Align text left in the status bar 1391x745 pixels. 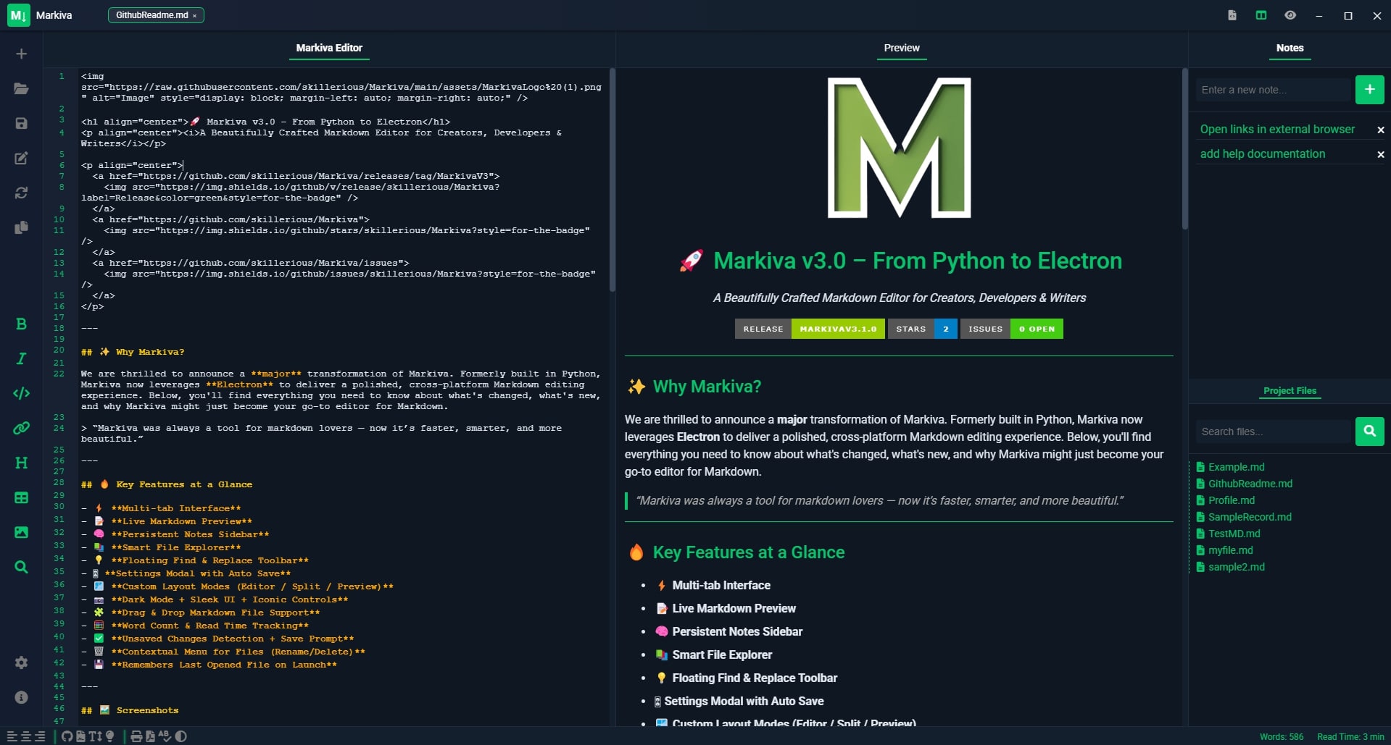pyautogui.click(x=12, y=736)
